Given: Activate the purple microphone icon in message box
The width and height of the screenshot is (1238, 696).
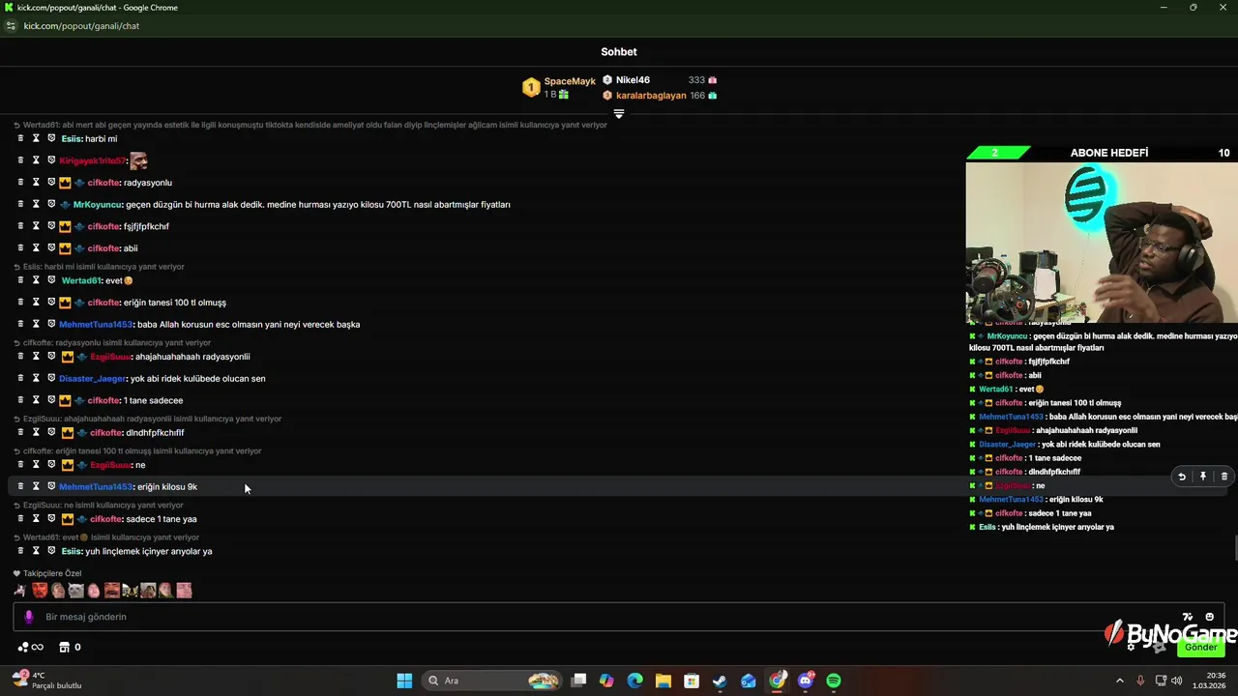Looking at the screenshot, I should click(x=28, y=617).
